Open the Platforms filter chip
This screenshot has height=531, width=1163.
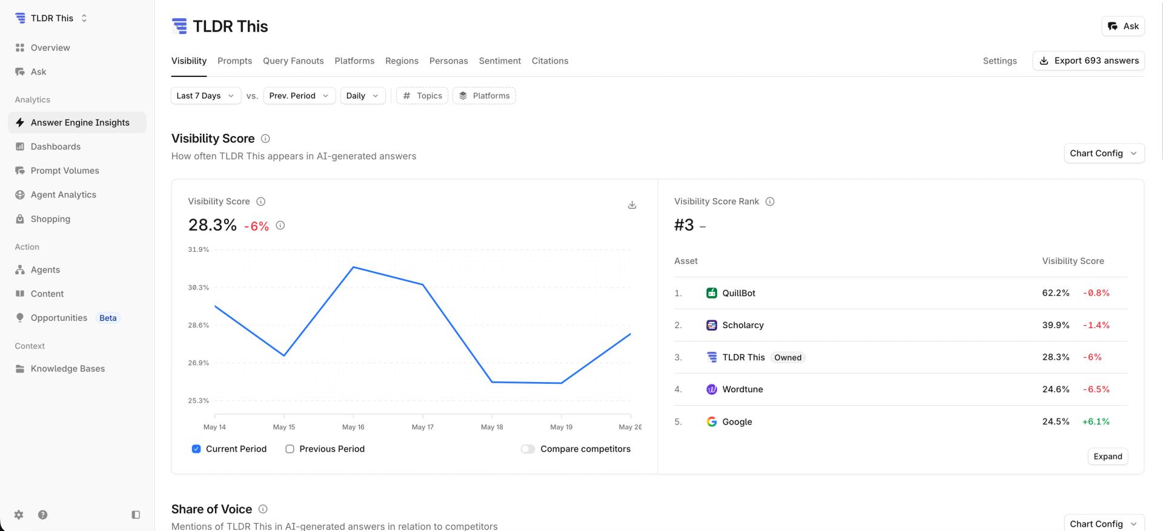(484, 96)
